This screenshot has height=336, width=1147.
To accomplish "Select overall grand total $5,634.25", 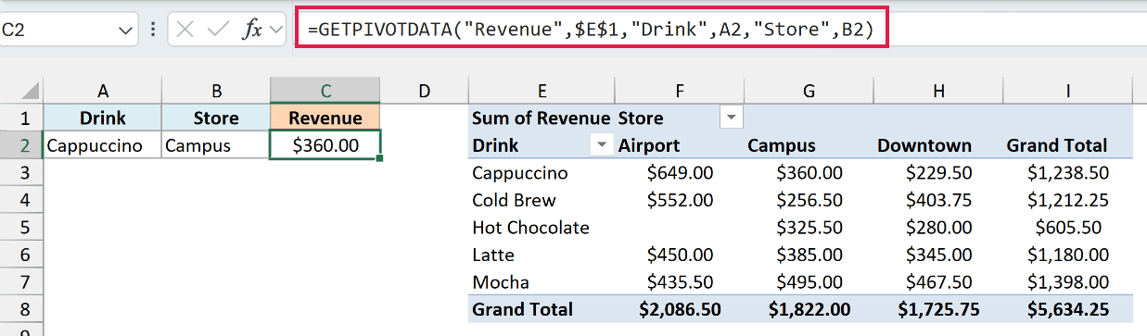I will click(1068, 309).
